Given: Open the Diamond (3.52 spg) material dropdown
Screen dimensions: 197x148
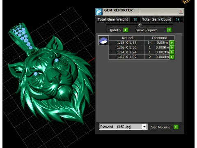Looking at the screenshot, I should coord(144,127).
